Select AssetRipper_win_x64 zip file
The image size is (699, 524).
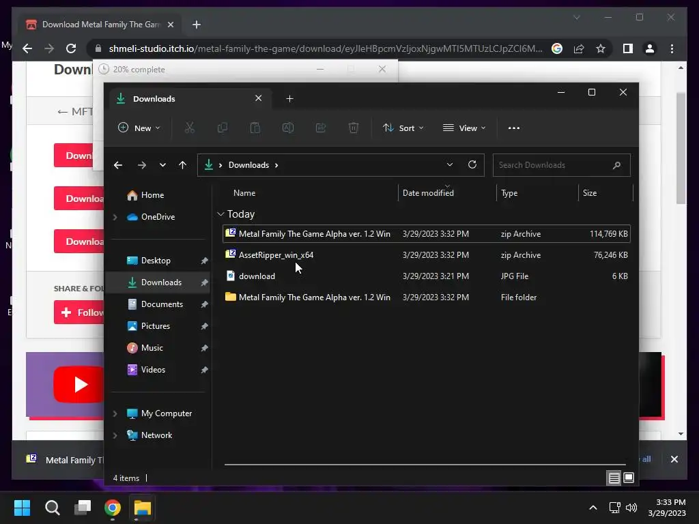pyautogui.click(x=426, y=255)
